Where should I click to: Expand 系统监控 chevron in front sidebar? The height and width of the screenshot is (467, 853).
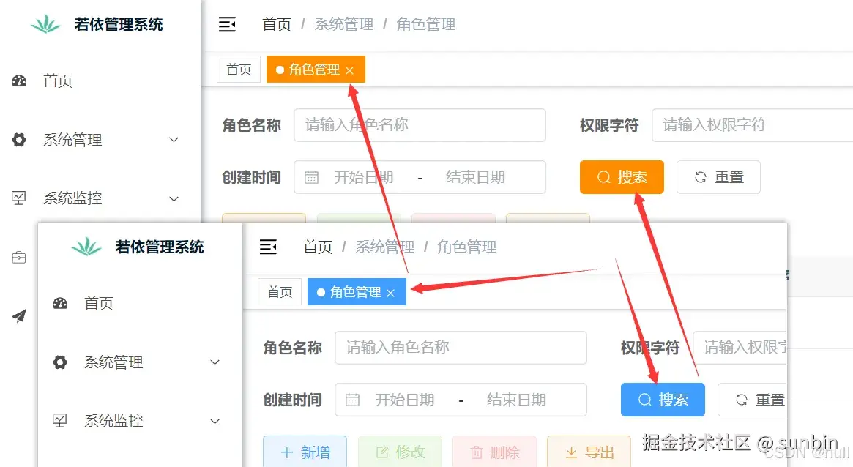(x=215, y=422)
